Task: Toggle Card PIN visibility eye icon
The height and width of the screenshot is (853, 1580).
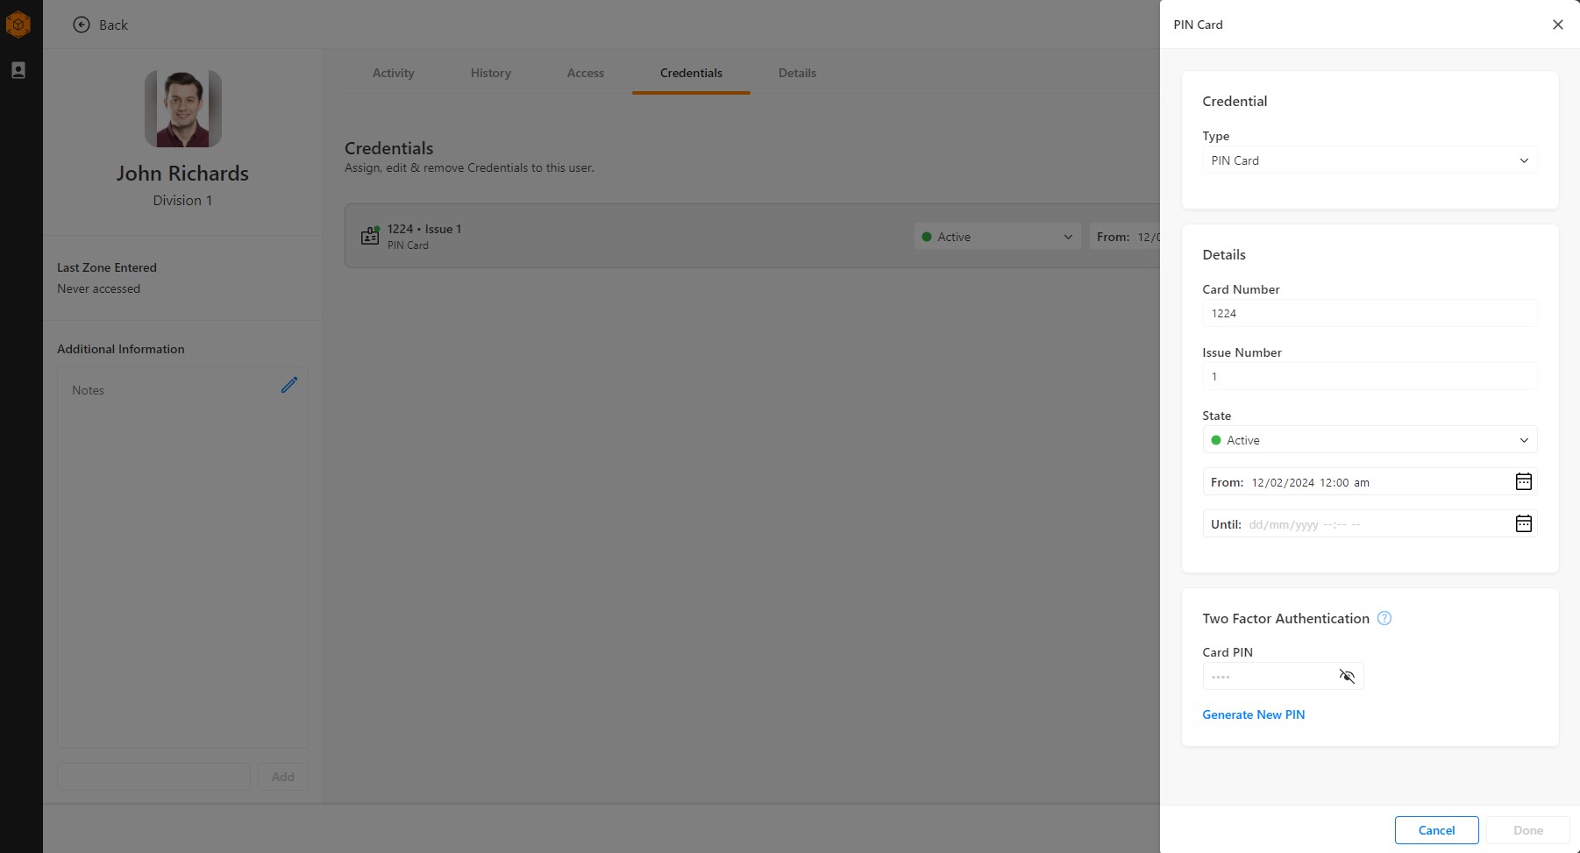Action: click(1347, 676)
